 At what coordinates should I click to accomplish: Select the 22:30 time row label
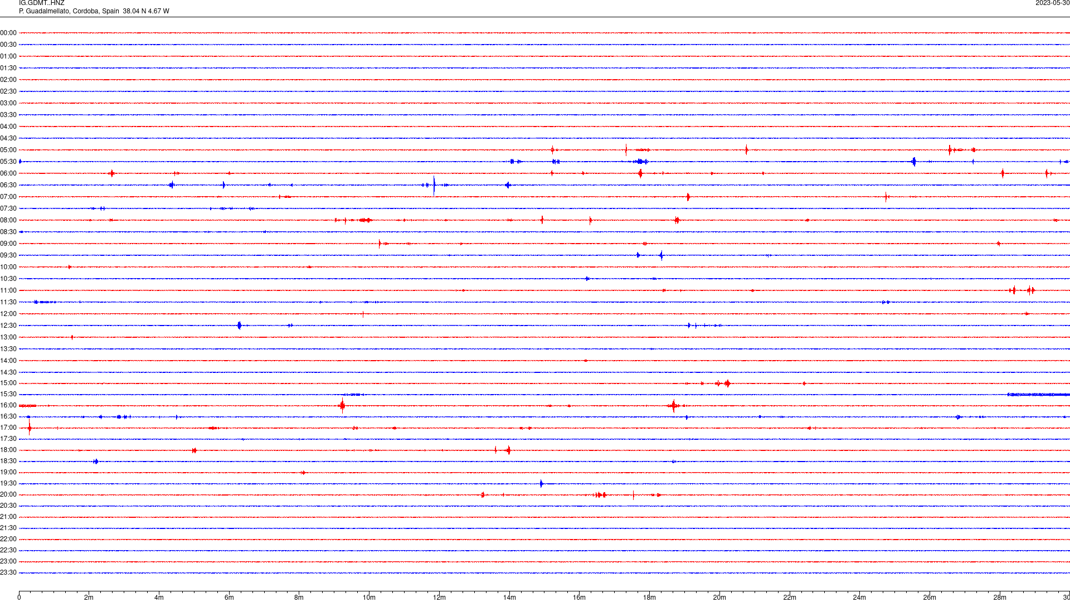[x=8, y=550]
